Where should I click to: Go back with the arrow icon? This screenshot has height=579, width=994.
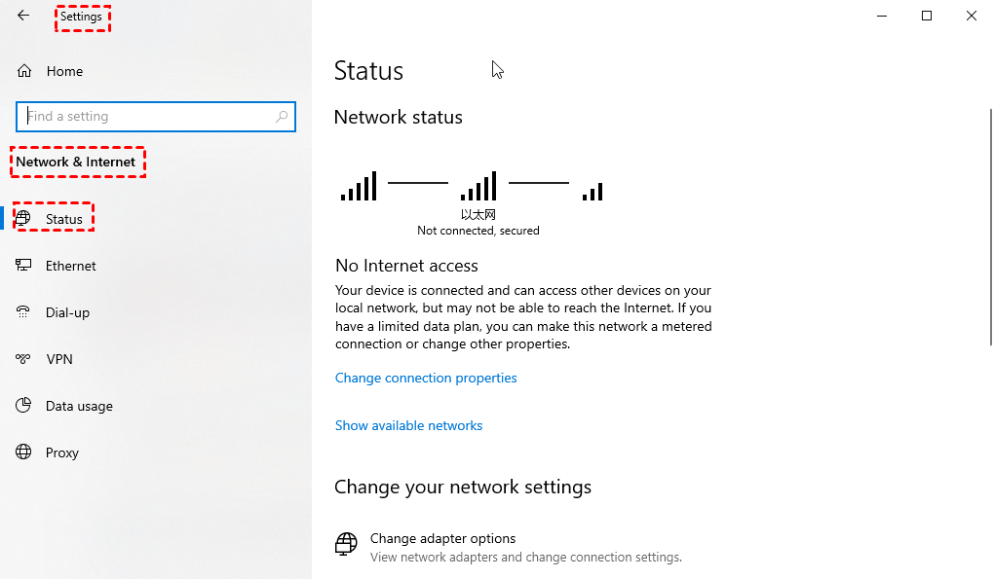(x=23, y=16)
